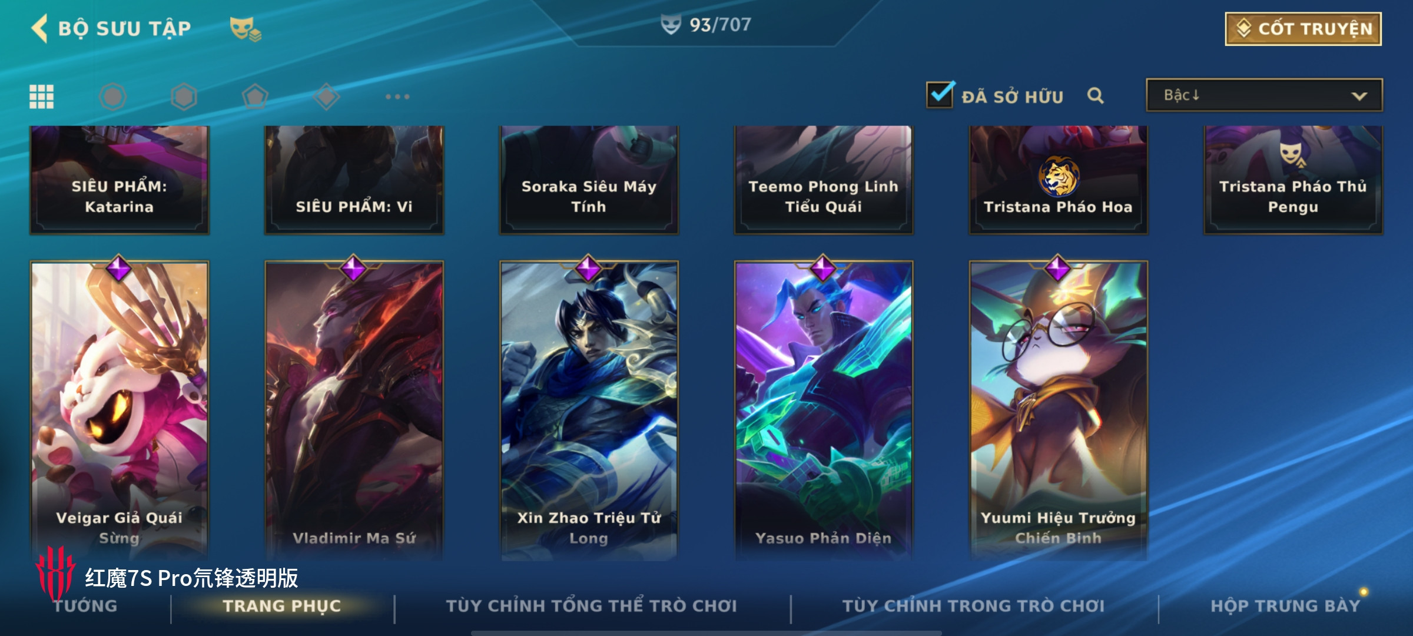The width and height of the screenshot is (1413, 636).
Task: Open the Yasuo Phản Diện skin card
Action: [823, 410]
